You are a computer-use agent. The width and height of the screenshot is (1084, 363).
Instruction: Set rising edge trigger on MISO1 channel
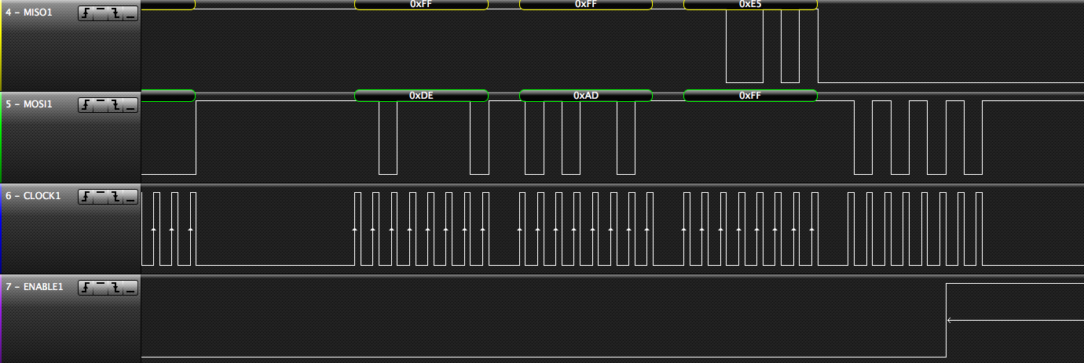pyautogui.click(x=86, y=13)
